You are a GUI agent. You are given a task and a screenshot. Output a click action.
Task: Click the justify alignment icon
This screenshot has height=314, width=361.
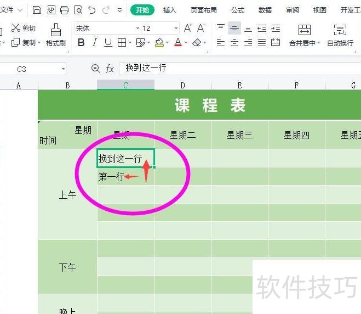click(262, 42)
